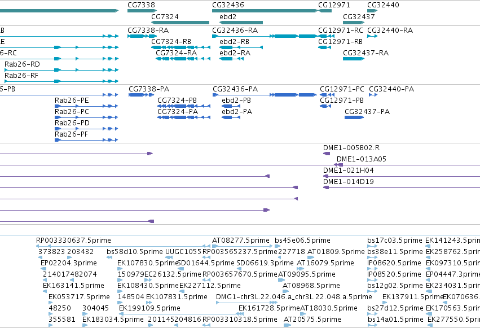Open protein ebd2-PA
Screen dimensions: 480x328
tap(237, 112)
